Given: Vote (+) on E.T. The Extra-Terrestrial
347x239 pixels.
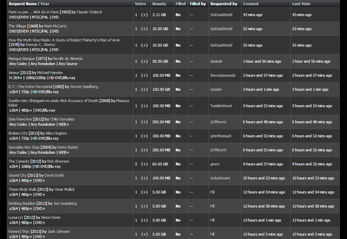Looking at the screenshot, I should click(144, 90).
